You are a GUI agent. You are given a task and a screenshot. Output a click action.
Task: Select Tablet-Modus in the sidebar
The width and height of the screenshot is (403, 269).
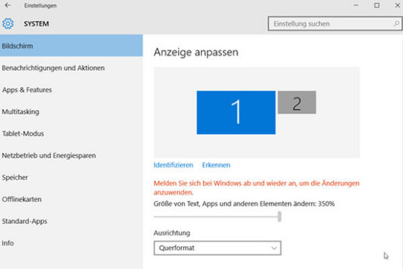coord(71,133)
